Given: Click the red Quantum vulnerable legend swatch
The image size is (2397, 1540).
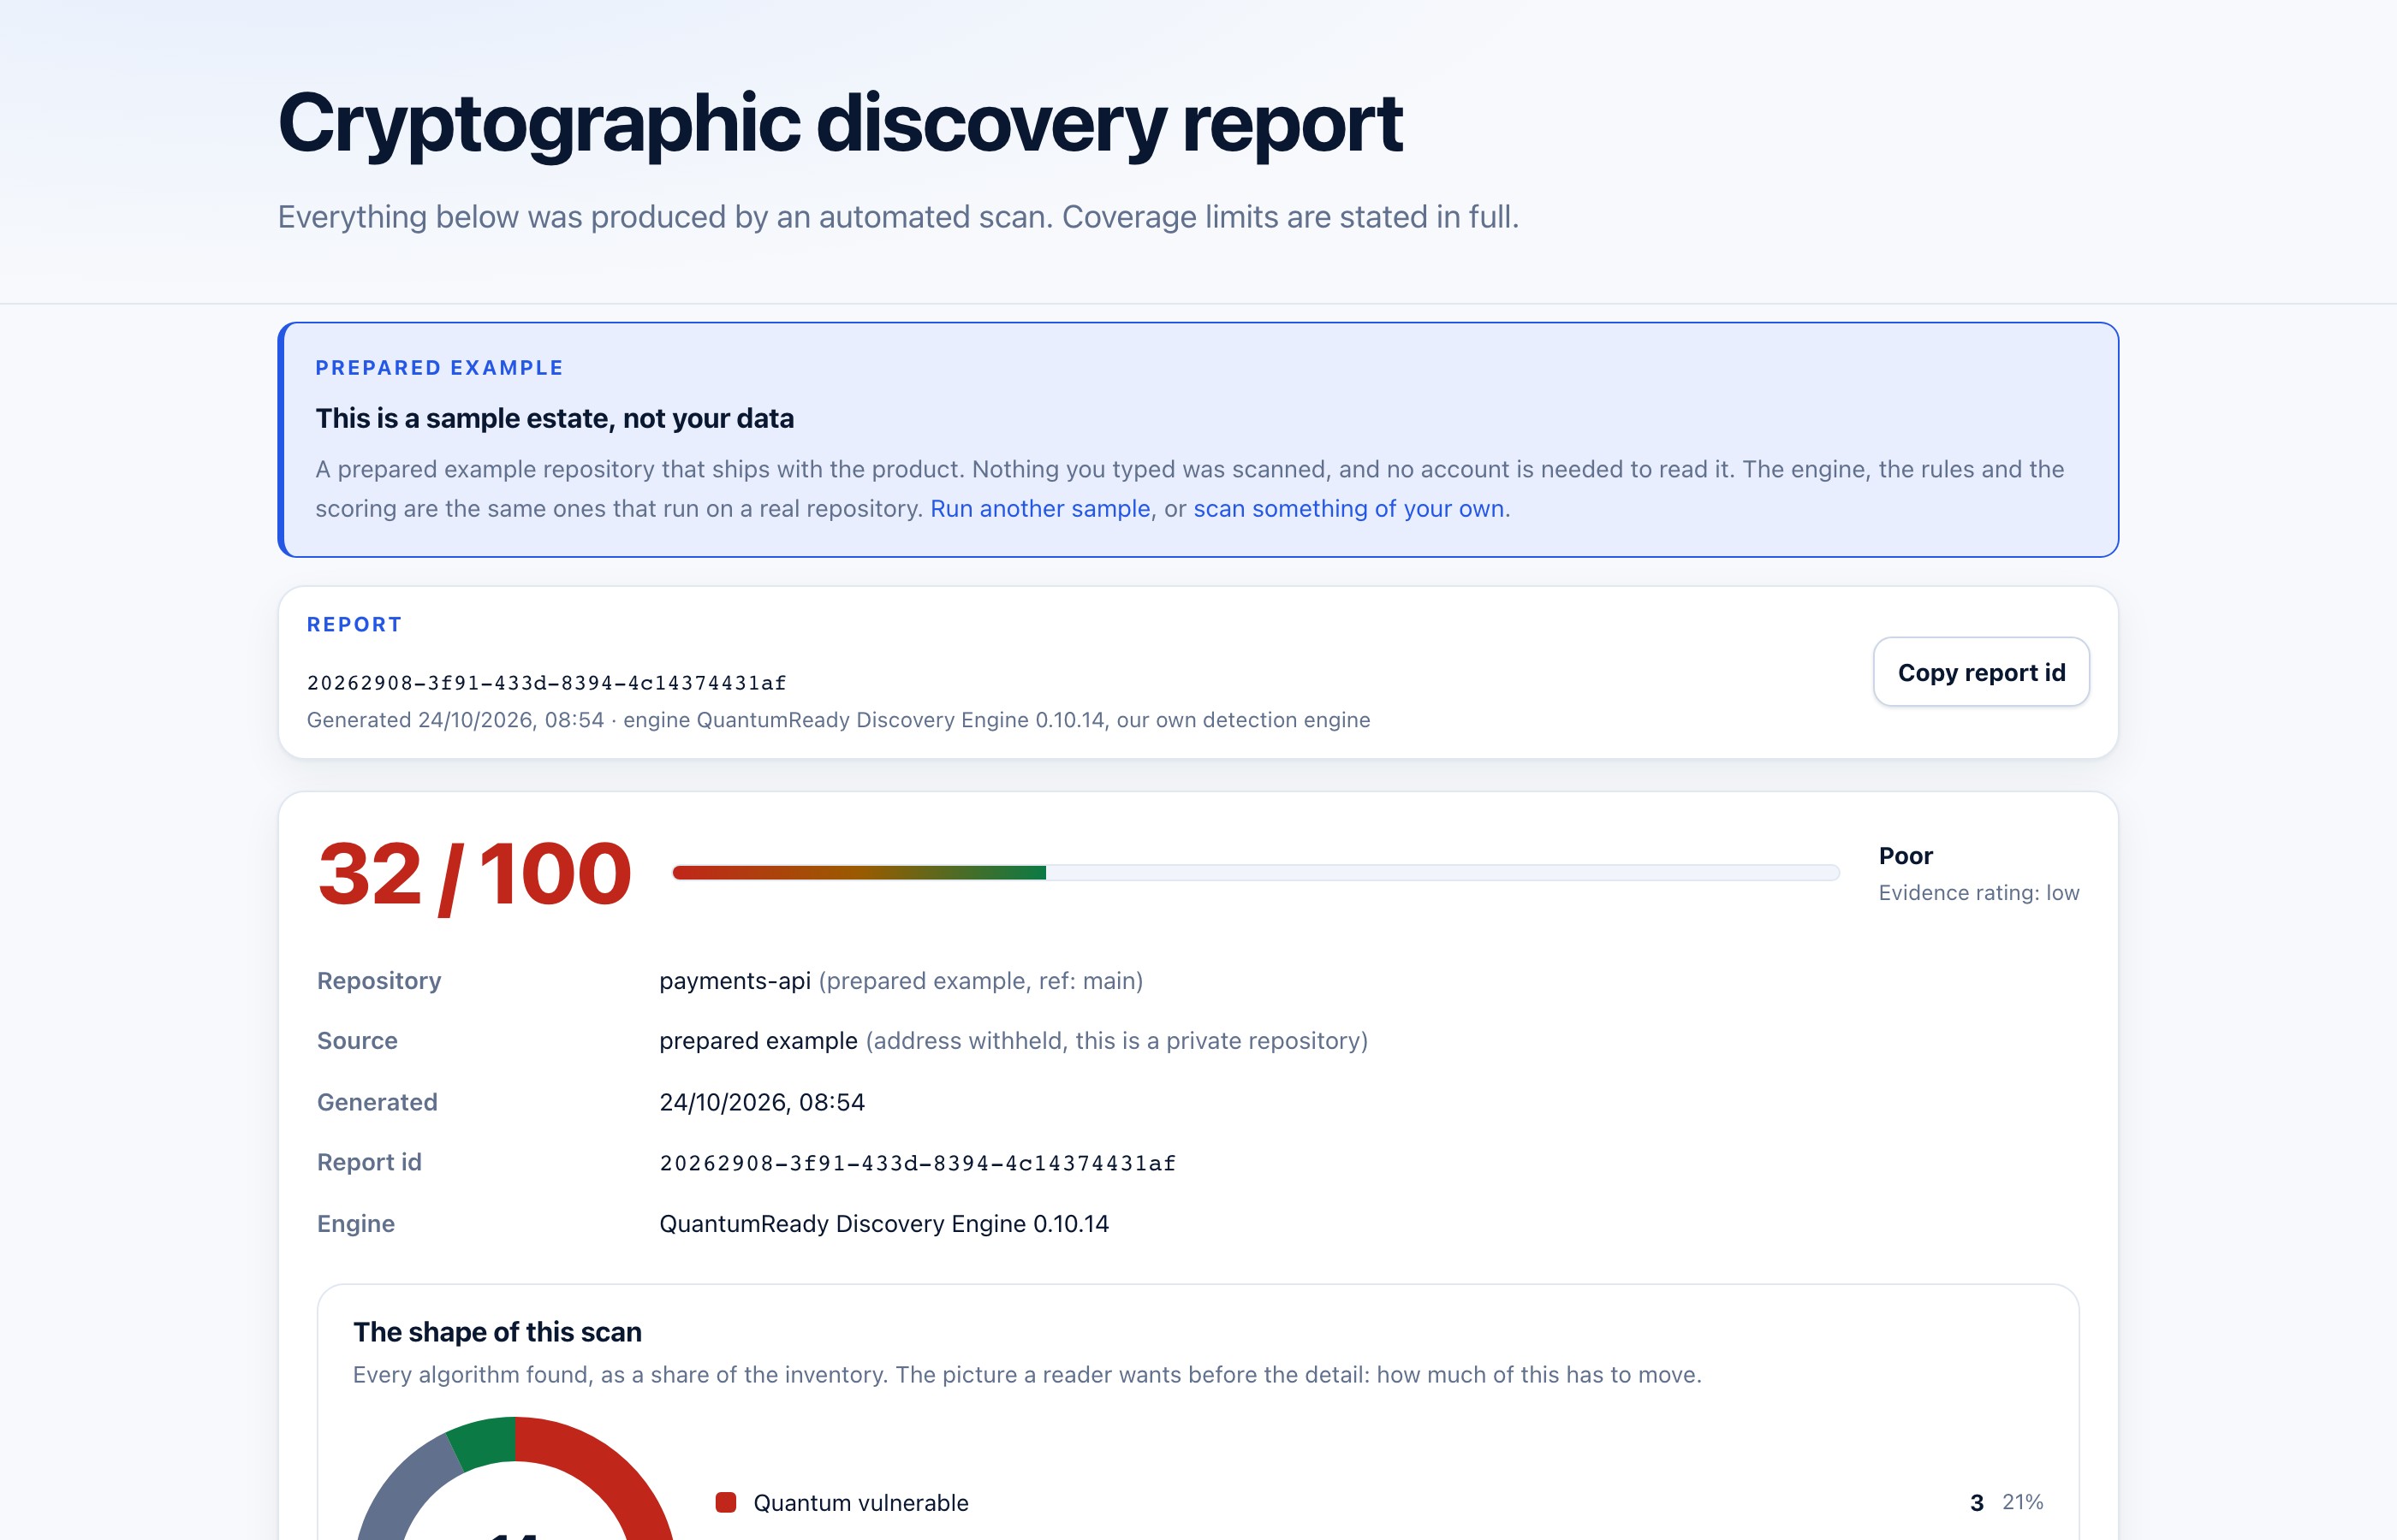Looking at the screenshot, I should tap(726, 1502).
